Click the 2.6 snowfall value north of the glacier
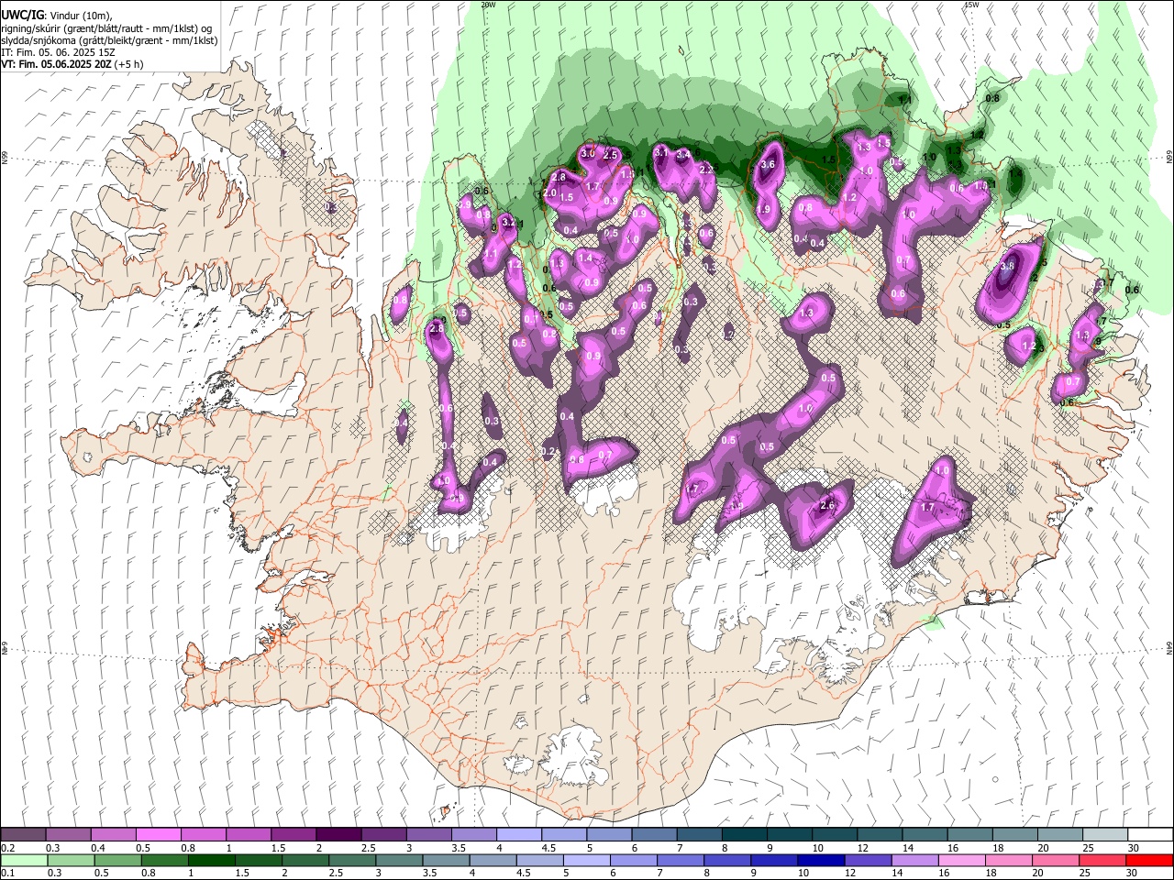 826,506
